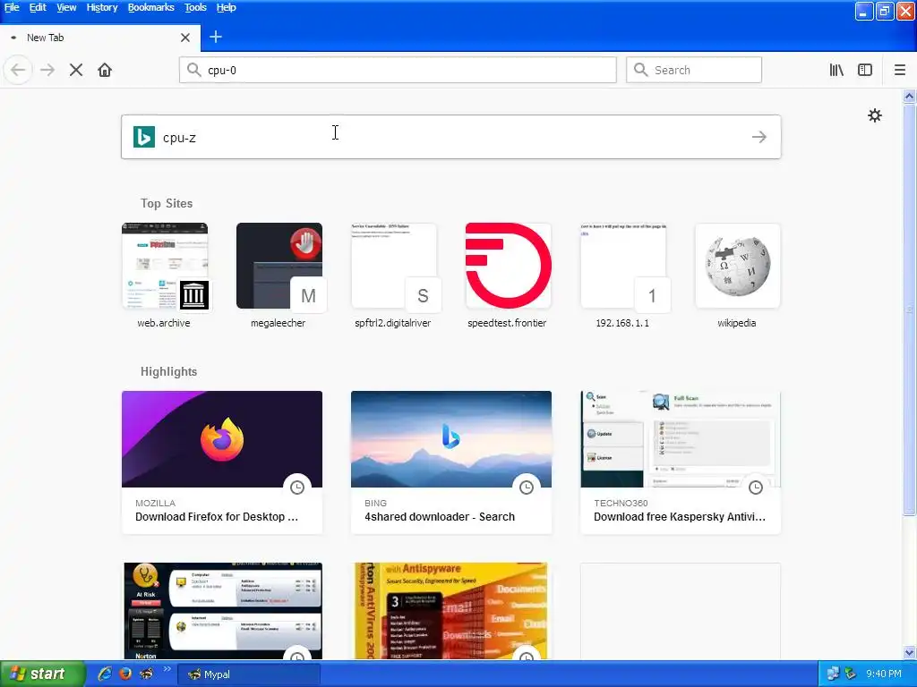The width and height of the screenshot is (917, 687).
Task: Launch Firefox from quick launch
Action: click(125, 674)
